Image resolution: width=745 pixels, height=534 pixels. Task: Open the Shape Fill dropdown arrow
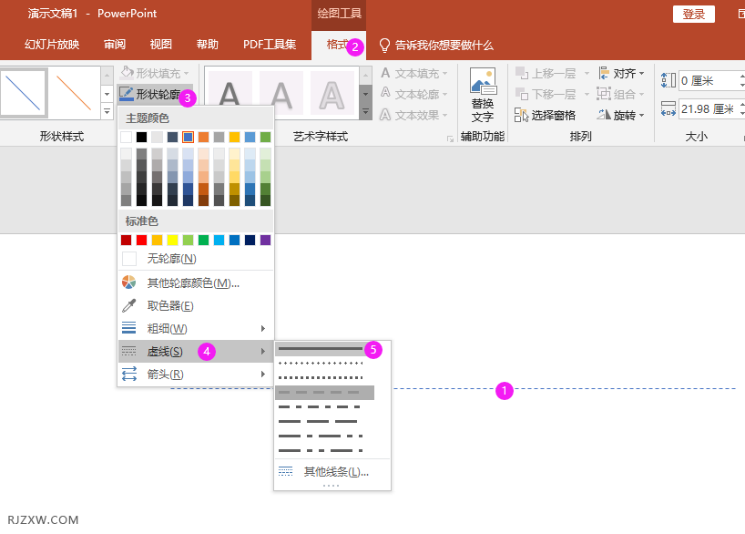pyautogui.click(x=186, y=73)
